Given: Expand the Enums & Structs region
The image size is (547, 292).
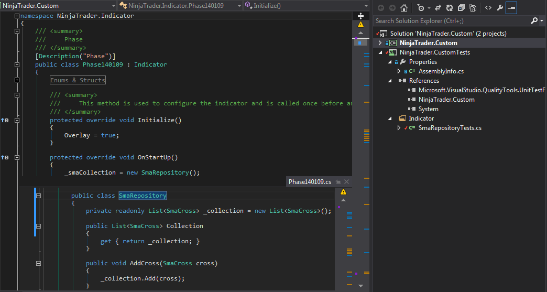Looking at the screenshot, I should click(x=17, y=80).
